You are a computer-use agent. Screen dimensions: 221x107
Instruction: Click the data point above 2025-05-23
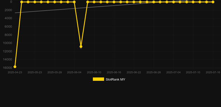point(35,2)
